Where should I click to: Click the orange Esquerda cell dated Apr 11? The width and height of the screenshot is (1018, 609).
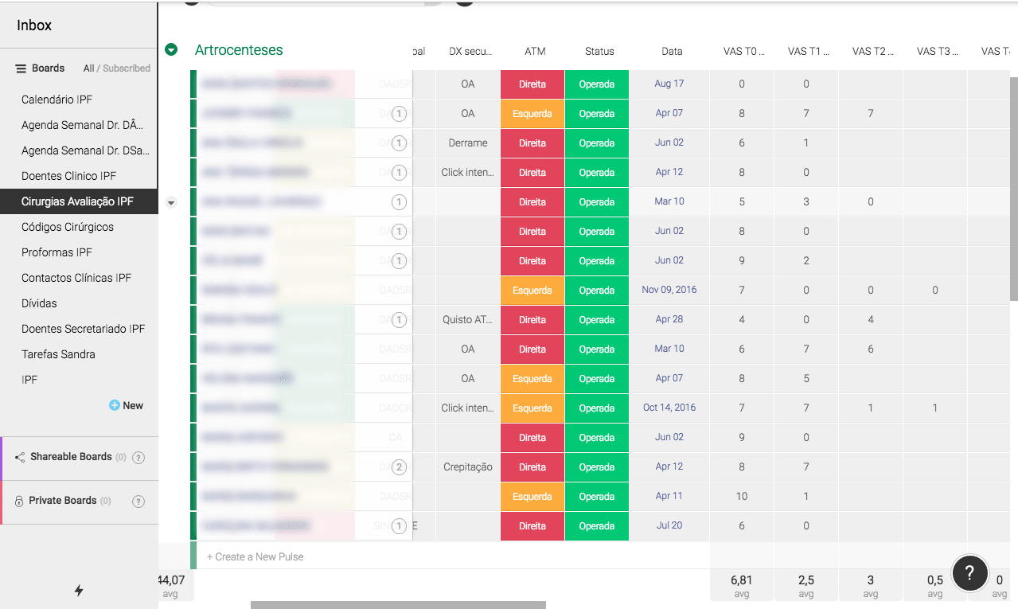532,497
